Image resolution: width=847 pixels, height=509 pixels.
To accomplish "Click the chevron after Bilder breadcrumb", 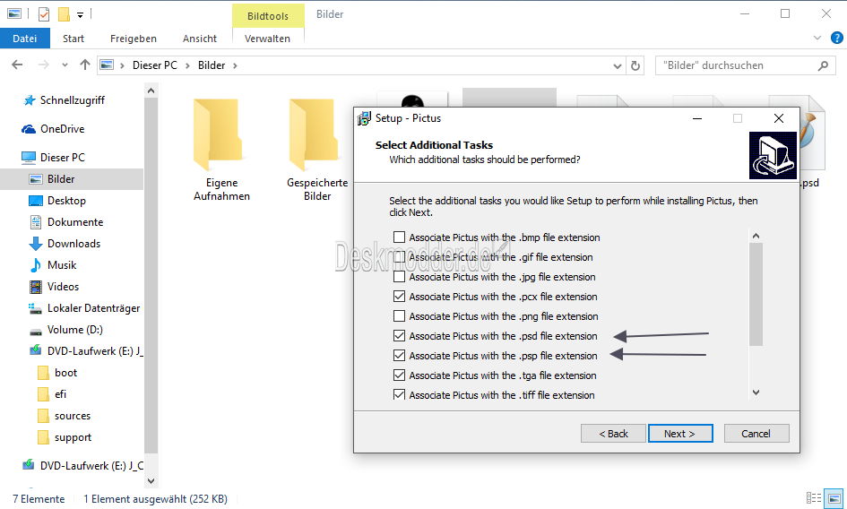I will pyautogui.click(x=235, y=65).
